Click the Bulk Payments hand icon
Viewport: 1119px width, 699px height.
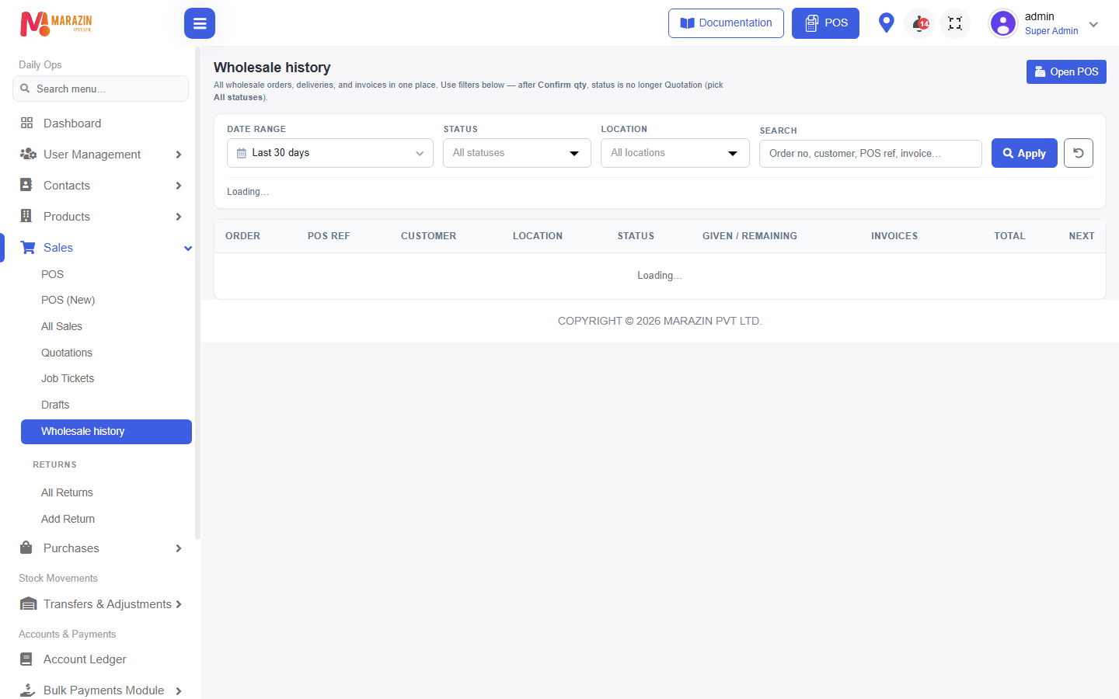click(28, 690)
